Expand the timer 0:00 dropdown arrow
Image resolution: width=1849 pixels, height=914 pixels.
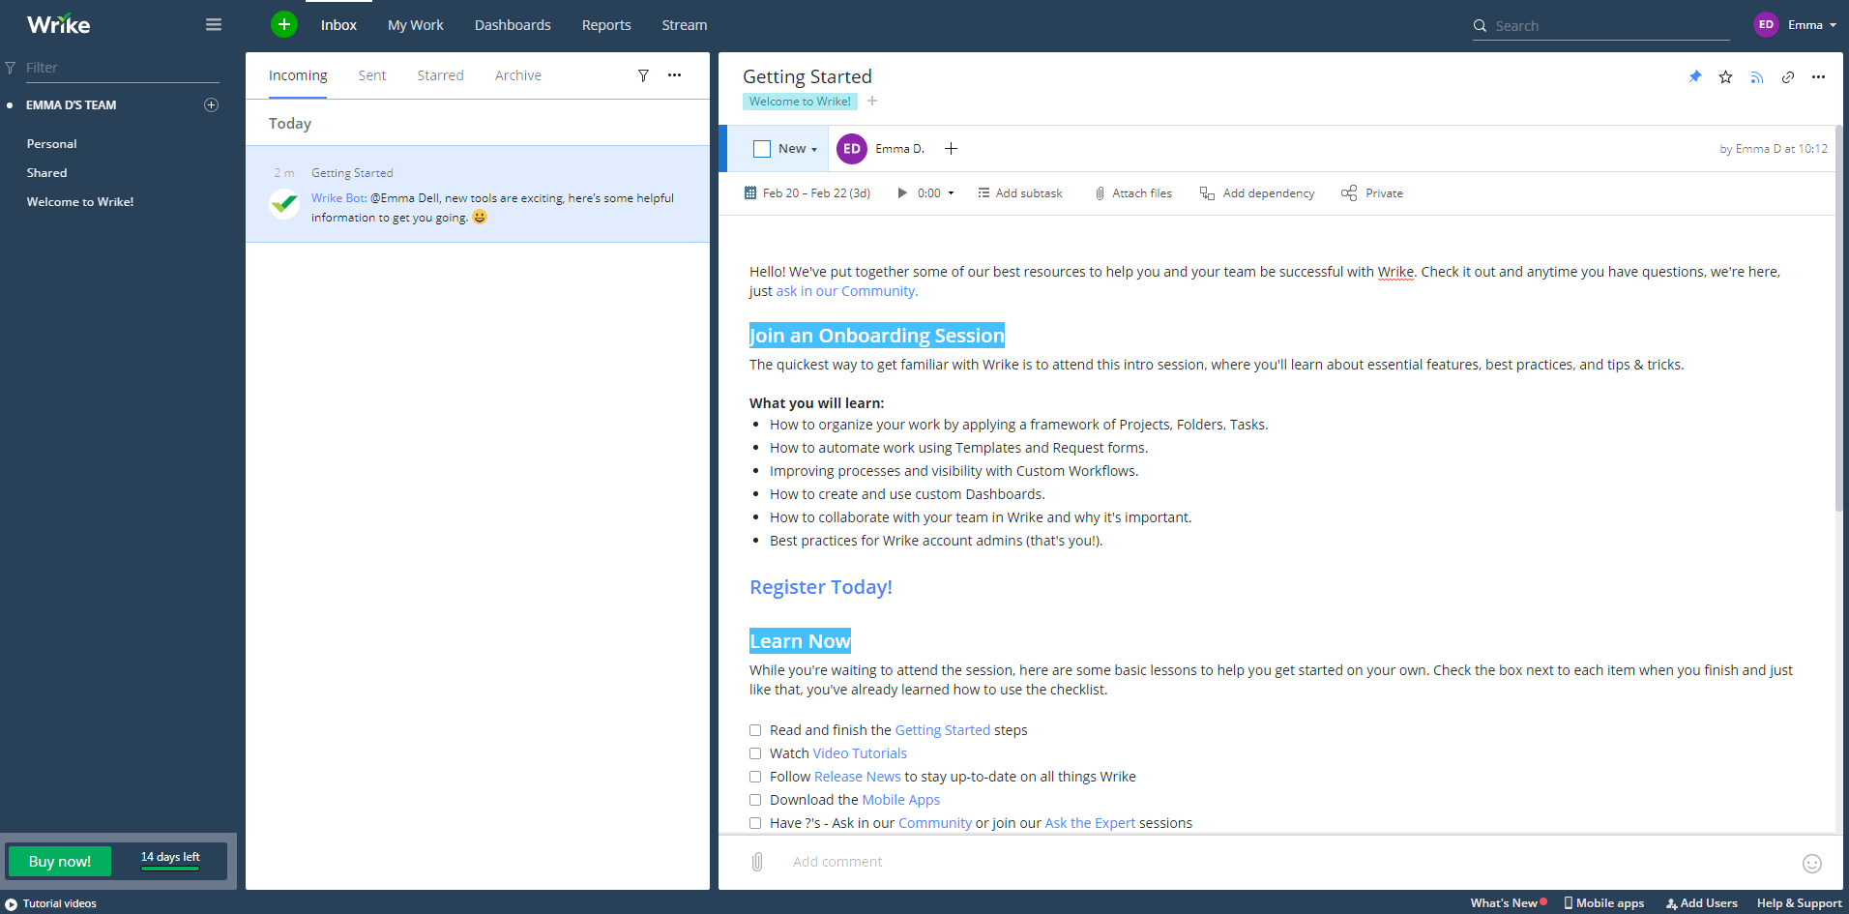(951, 193)
